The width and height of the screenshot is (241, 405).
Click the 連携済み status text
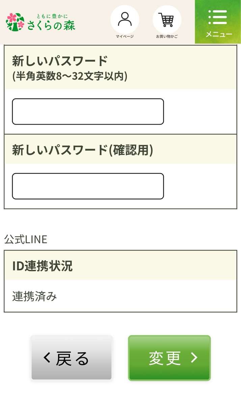click(34, 296)
